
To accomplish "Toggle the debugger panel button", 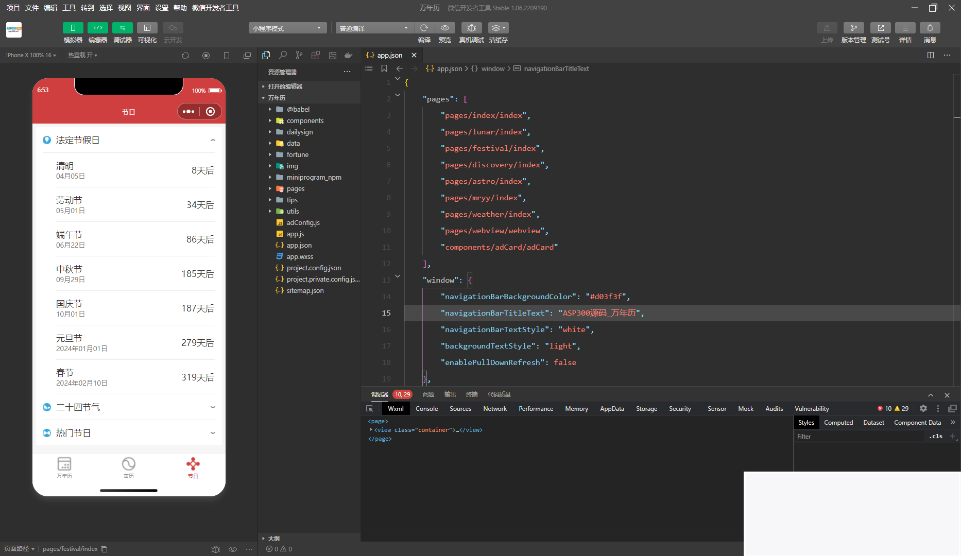I will (x=123, y=28).
